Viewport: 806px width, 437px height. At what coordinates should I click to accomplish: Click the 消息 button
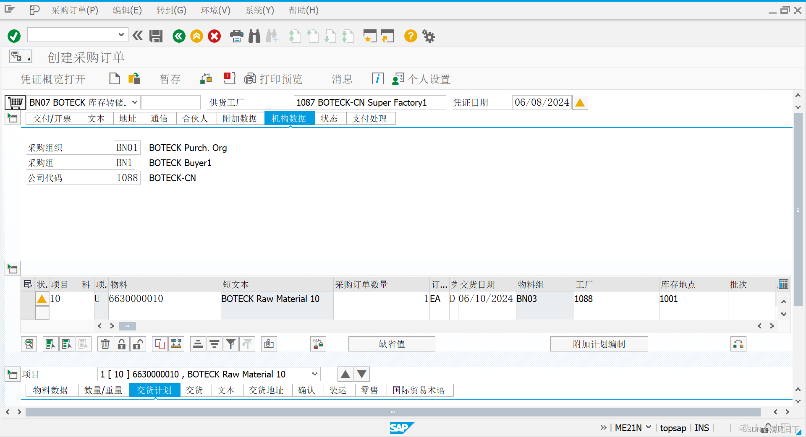[342, 79]
